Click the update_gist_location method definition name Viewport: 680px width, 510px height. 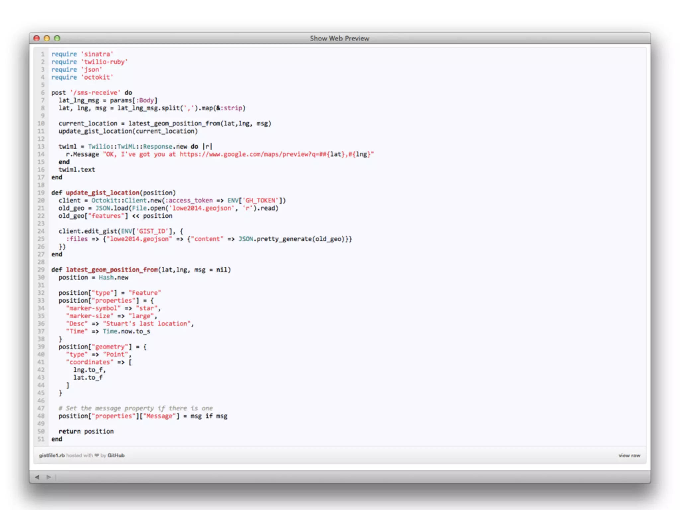pos(103,193)
